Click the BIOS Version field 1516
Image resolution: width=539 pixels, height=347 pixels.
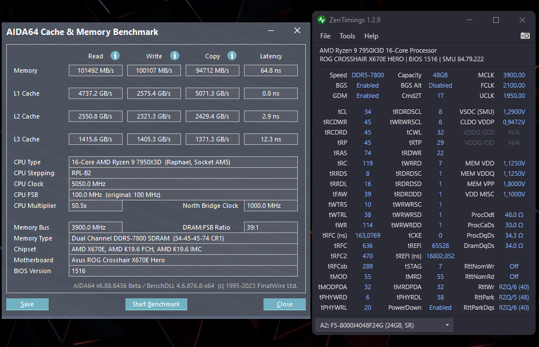183,271
